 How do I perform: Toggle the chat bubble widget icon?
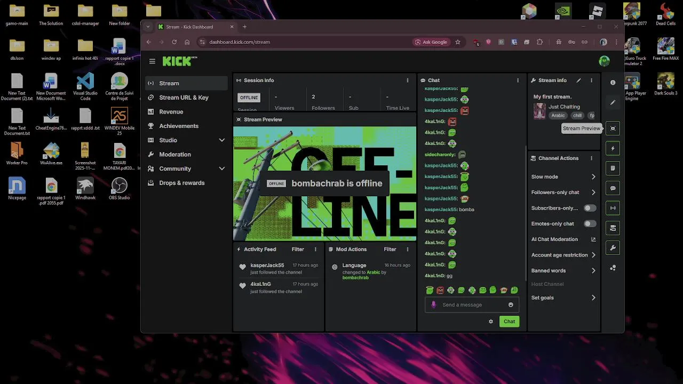click(x=613, y=188)
